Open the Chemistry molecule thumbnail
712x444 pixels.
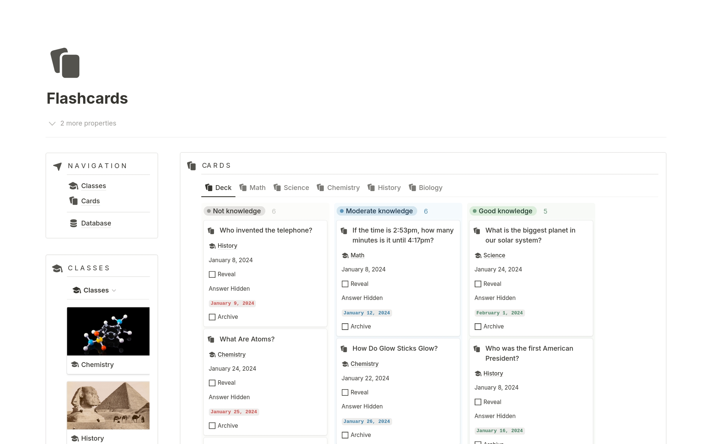coord(108,331)
